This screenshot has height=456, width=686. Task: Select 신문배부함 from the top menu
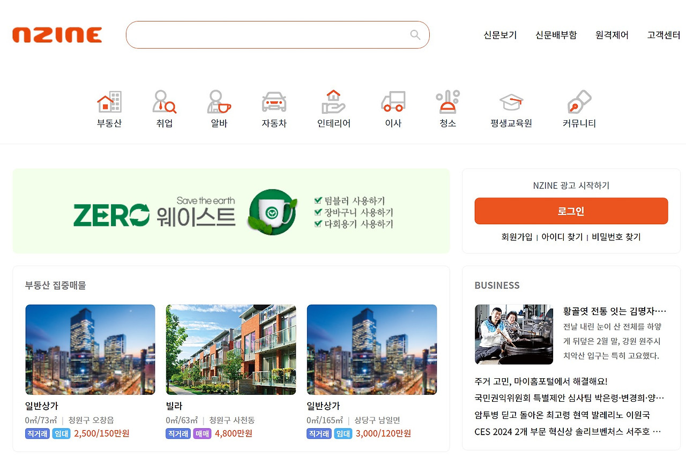(556, 34)
